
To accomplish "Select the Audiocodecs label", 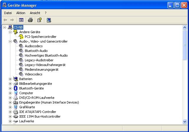I will [34, 46].
